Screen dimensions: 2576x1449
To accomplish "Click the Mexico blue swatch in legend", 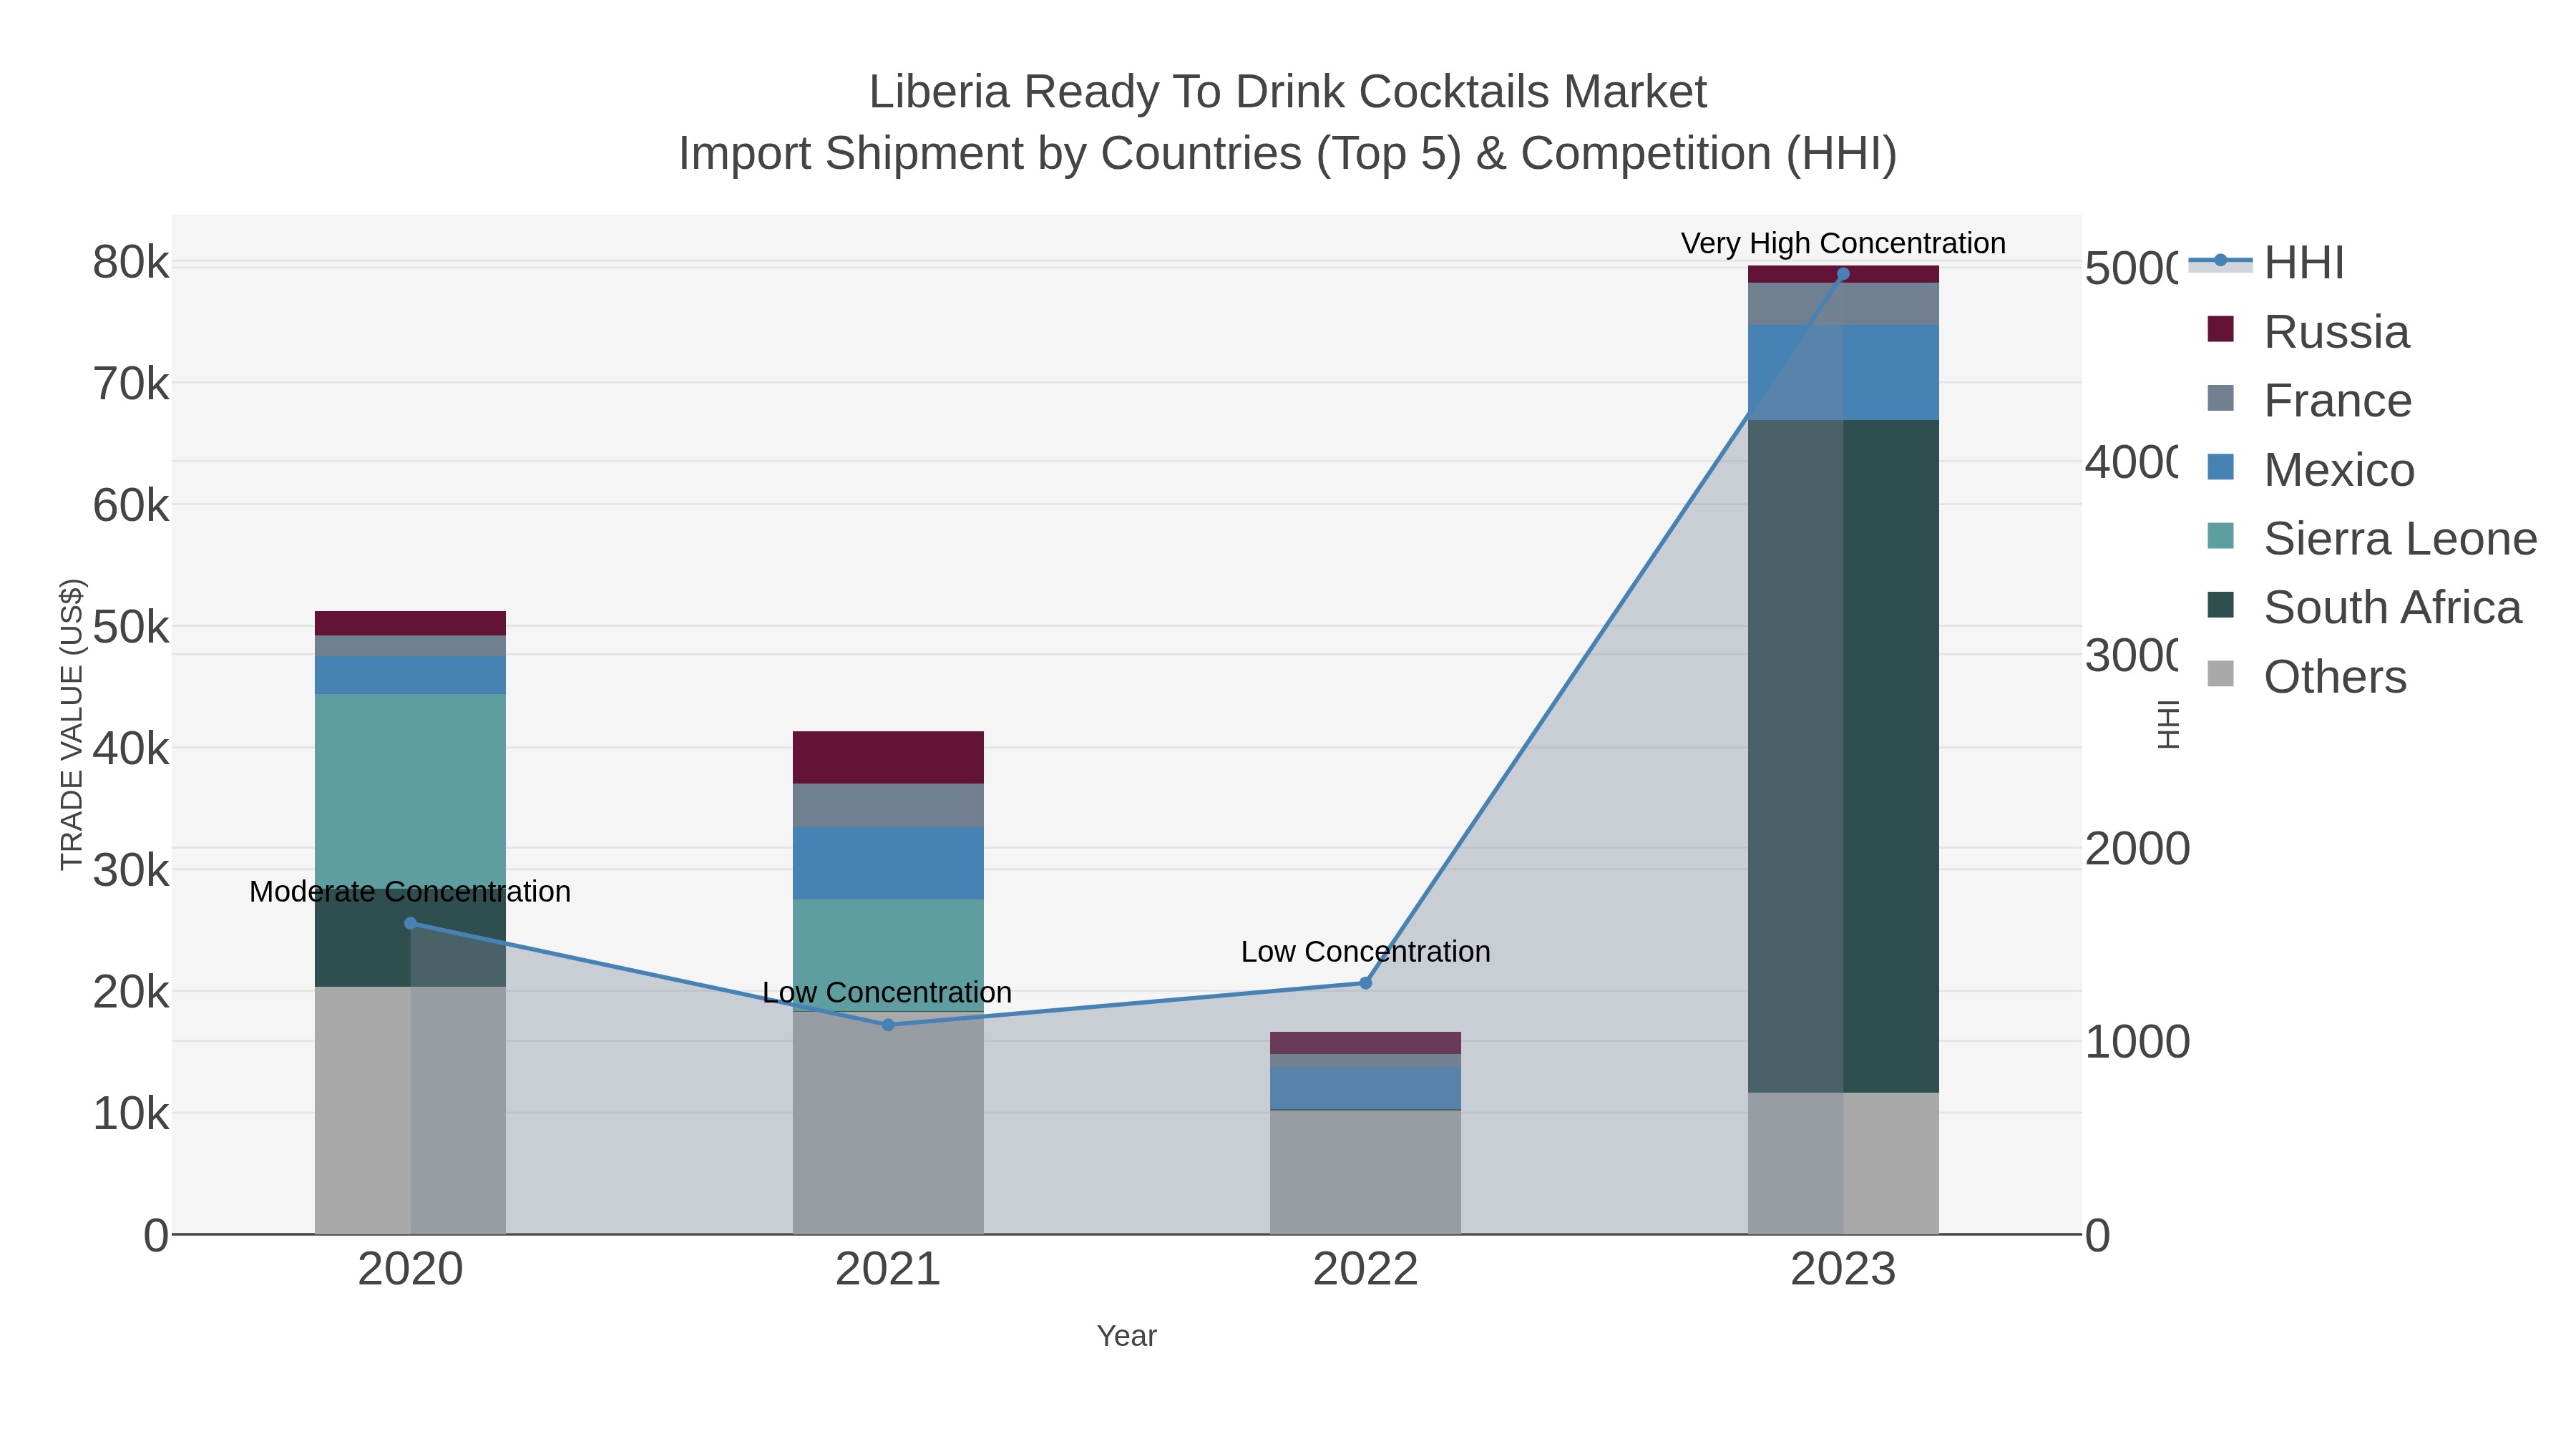I will pos(2220,467).
